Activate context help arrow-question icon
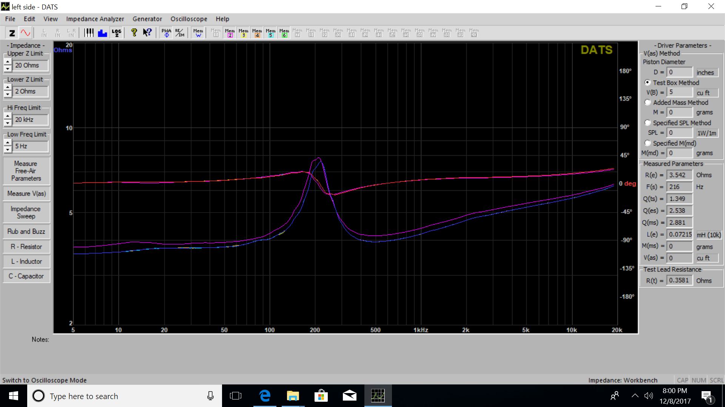725x407 pixels. [x=147, y=33]
